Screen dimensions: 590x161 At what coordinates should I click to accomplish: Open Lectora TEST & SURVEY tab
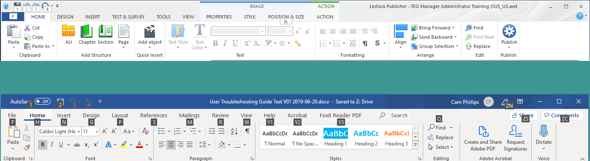128,17
